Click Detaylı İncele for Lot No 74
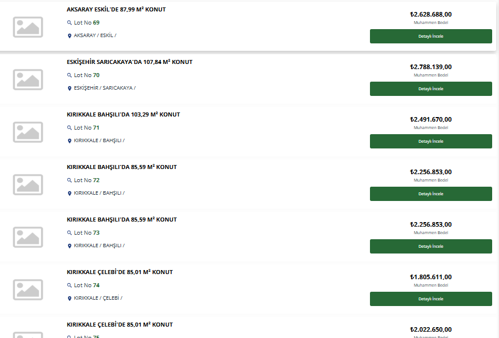Viewport: 499px width, 338px height. 431,299
